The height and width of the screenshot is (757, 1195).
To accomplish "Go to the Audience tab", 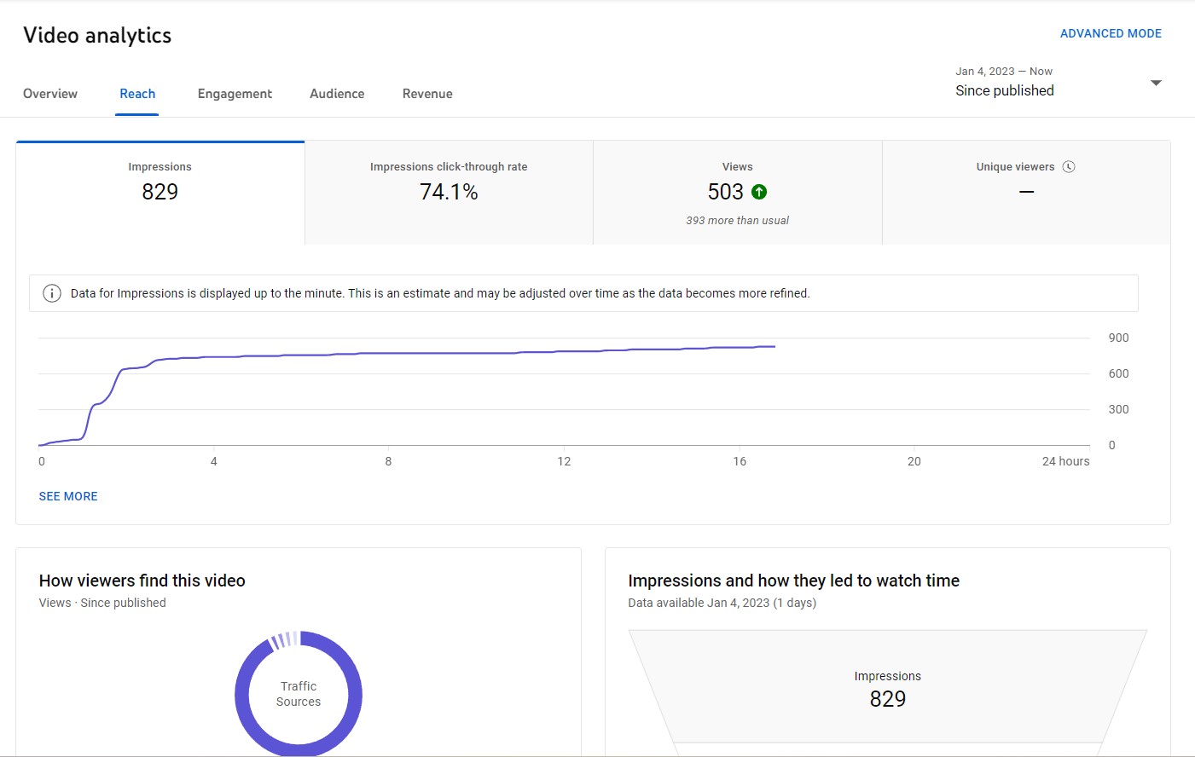I will (337, 94).
